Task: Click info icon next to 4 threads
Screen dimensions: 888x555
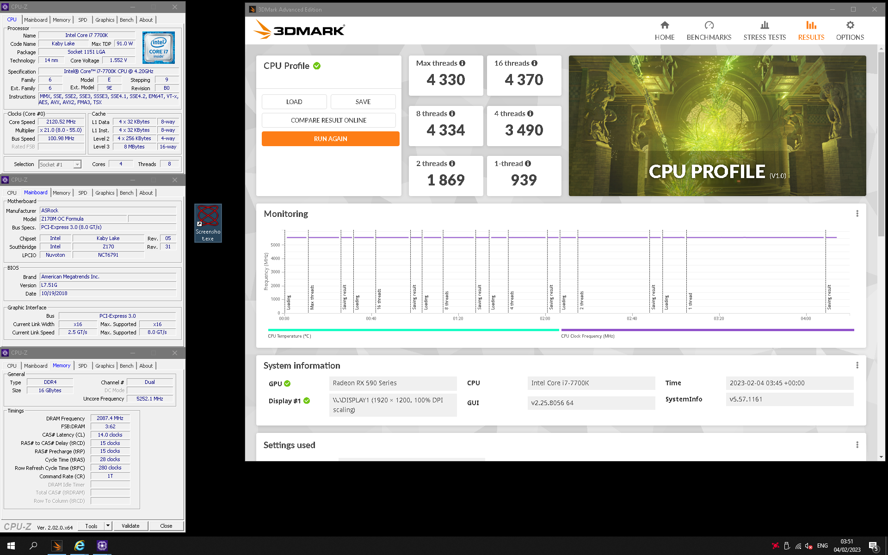Action: (x=530, y=114)
